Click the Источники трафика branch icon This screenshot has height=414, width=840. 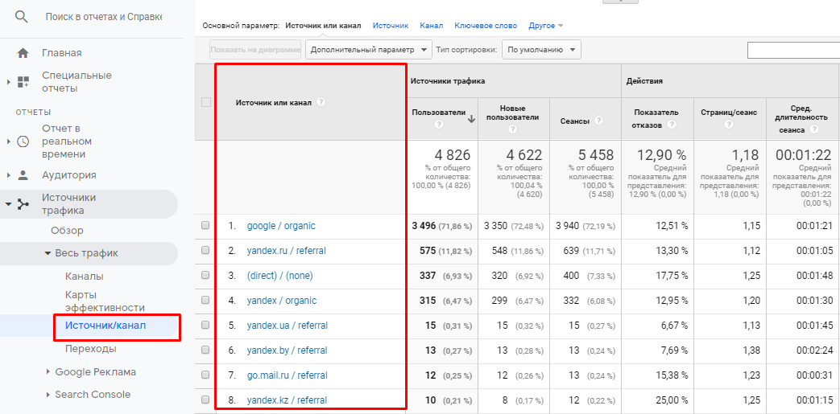coord(23,204)
